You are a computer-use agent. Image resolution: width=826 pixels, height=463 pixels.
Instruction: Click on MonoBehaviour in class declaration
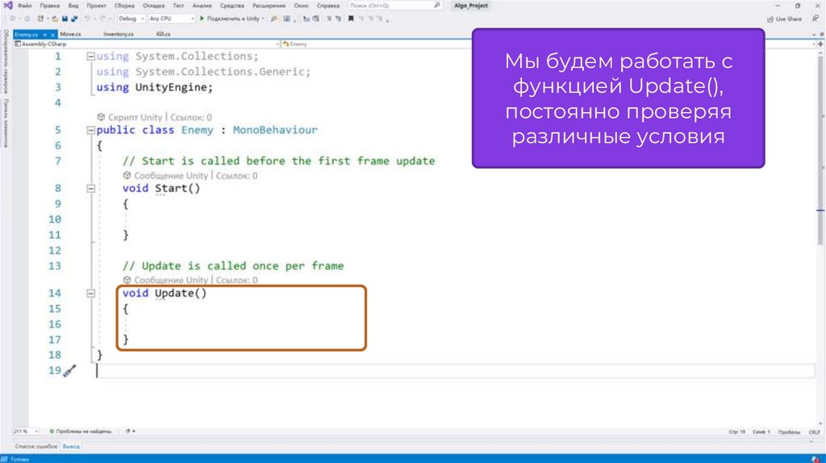pyautogui.click(x=275, y=130)
